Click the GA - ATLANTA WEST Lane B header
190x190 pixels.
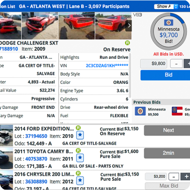click(74, 6)
